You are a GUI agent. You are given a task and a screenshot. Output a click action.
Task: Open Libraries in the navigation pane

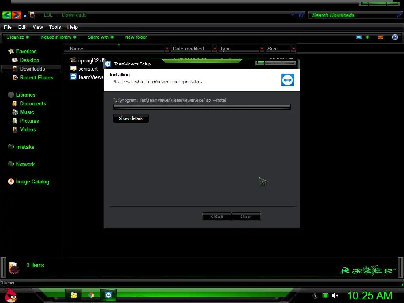click(x=22, y=95)
